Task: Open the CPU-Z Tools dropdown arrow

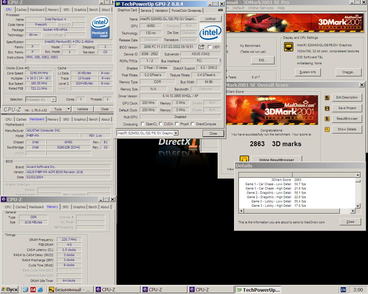Action: pyautogui.click(x=68, y=109)
